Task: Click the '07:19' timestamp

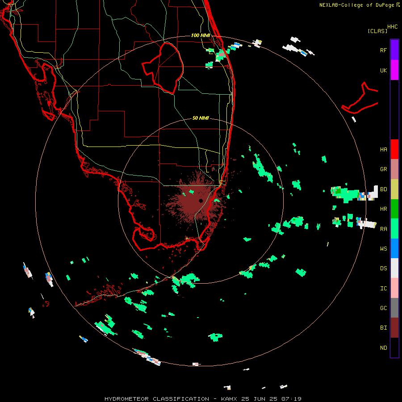Action: click(291, 399)
